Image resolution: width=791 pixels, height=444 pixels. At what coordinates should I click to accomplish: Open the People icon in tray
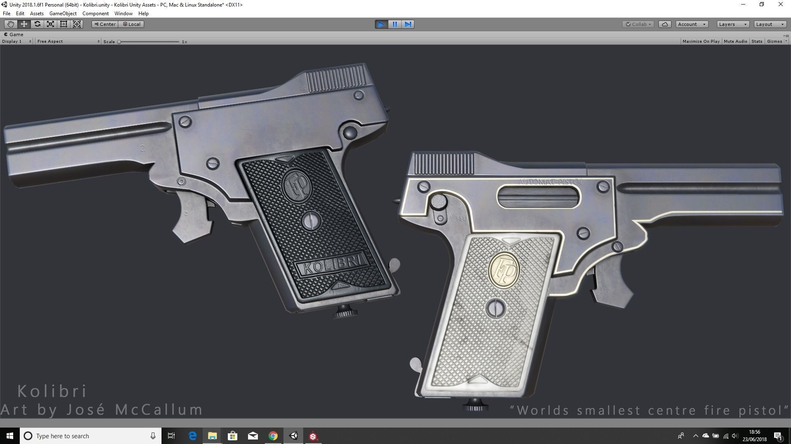pos(681,436)
